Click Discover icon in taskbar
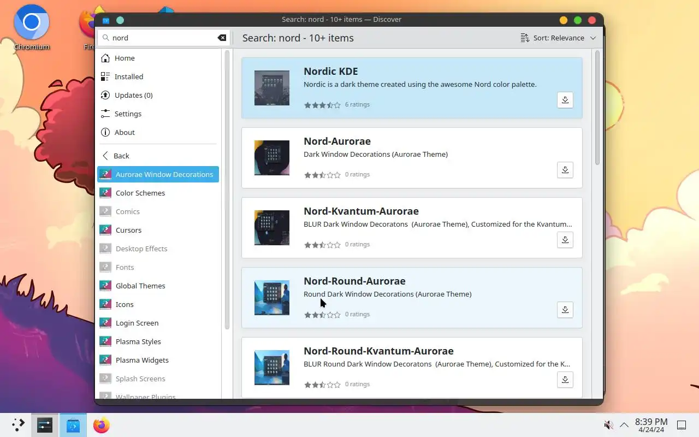This screenshot has height=437, width=699. click(x=73, y=425)
